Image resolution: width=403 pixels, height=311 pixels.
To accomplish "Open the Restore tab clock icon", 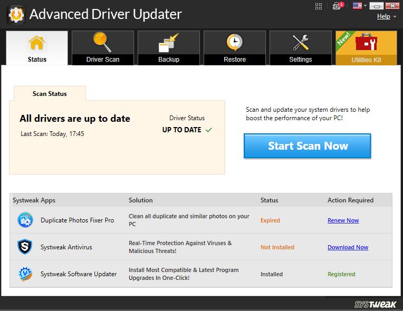I will [235, 42].
